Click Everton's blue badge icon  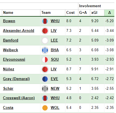click(45, 79)
